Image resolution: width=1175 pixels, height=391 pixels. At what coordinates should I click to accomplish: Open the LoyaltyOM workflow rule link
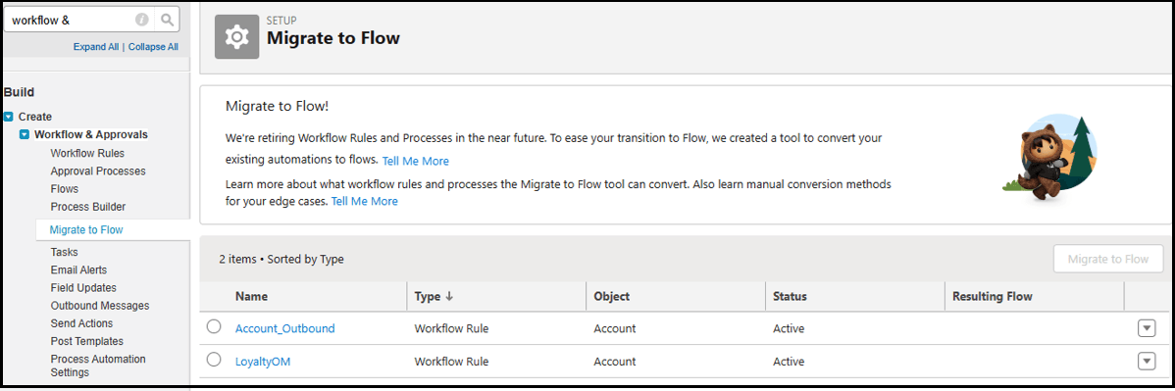click(x=262, y=361)
